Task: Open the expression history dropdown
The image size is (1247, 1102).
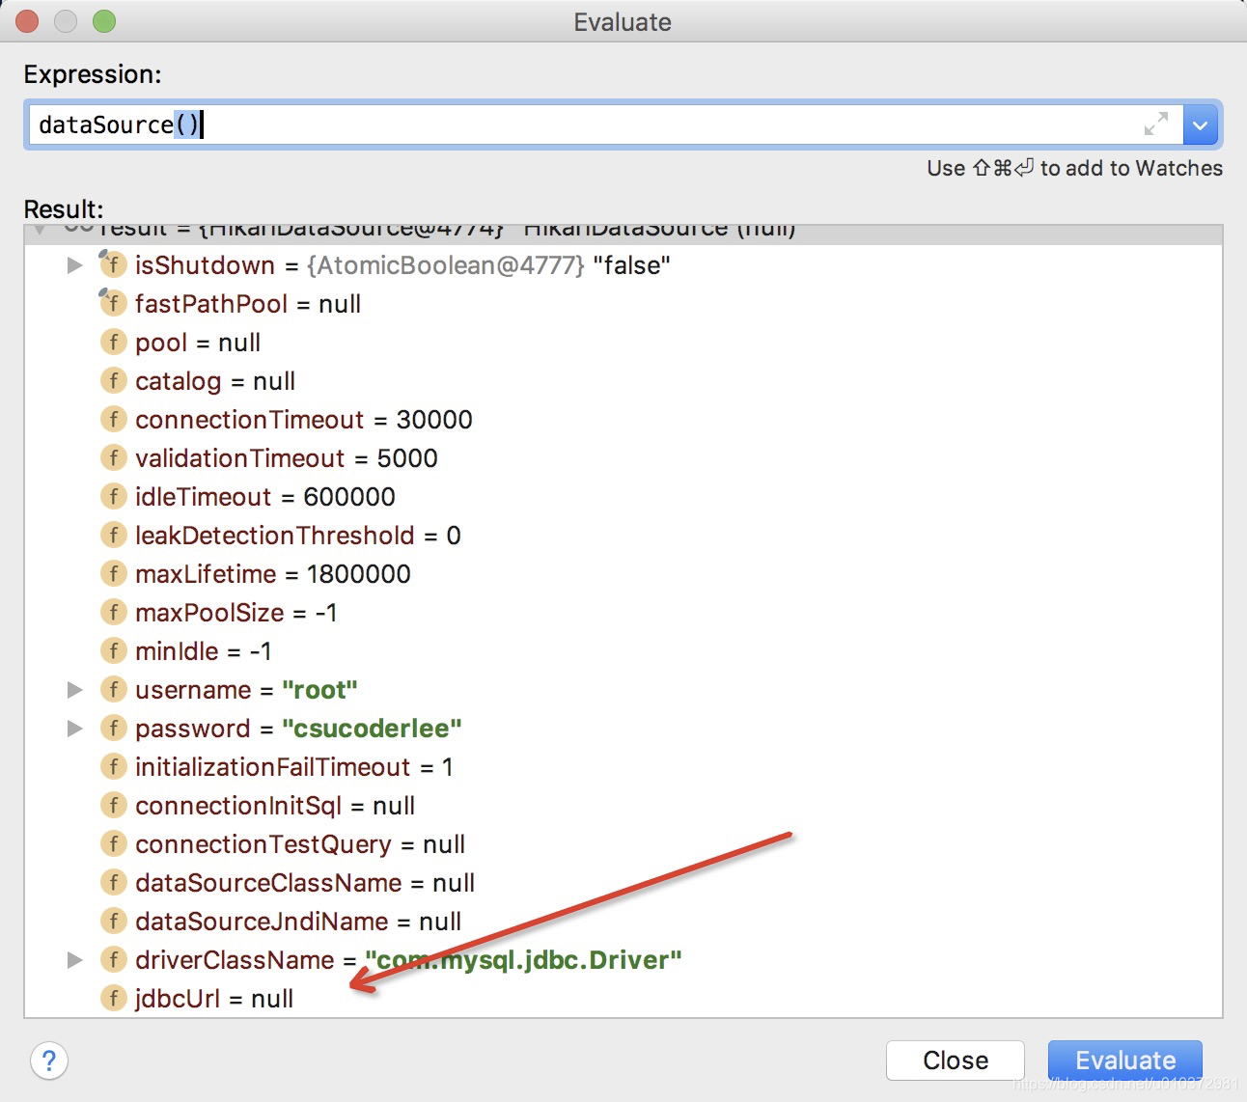Action: (1200, 124)
